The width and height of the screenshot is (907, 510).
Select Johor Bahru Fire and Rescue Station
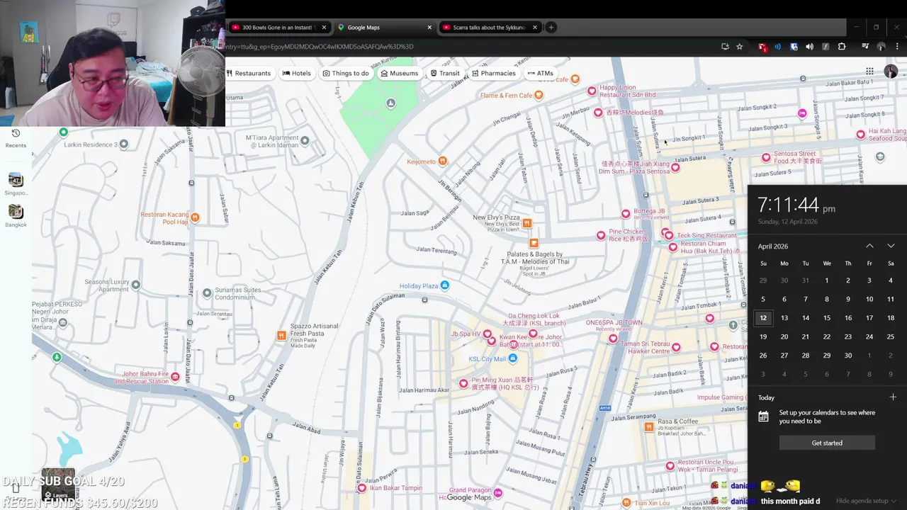[x=175, y=377]
